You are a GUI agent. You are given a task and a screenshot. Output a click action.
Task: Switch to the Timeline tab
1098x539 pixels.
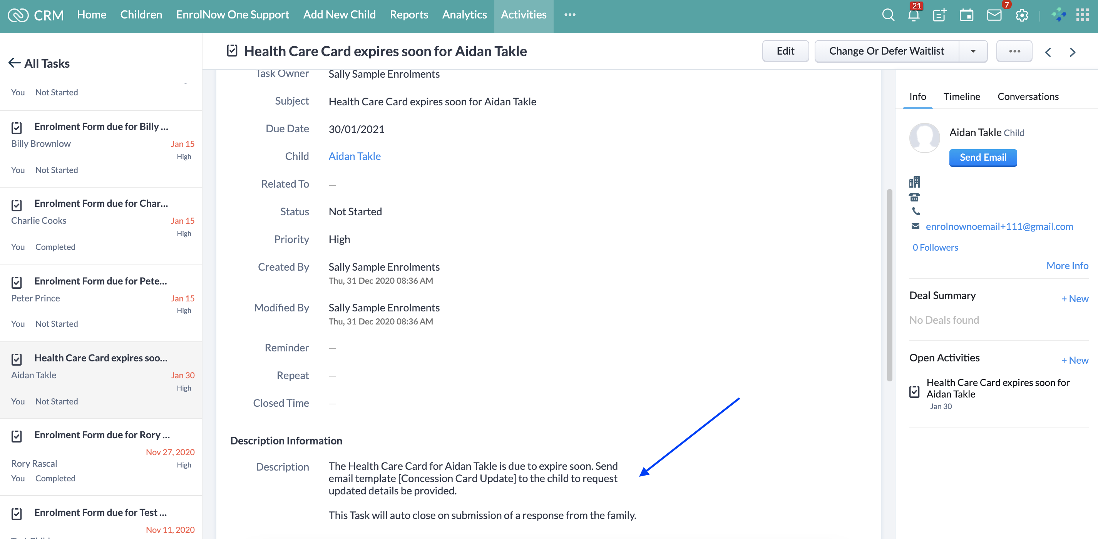pos(962,96)
